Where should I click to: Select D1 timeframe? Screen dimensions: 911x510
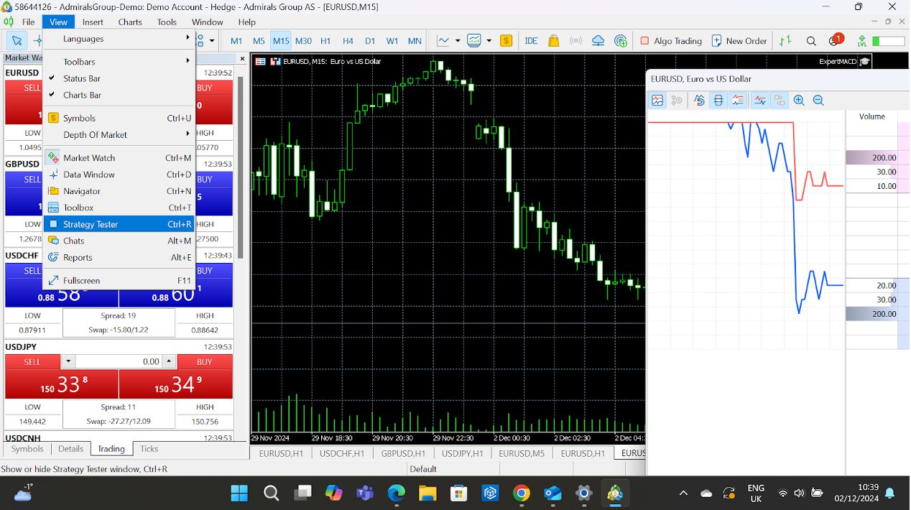coord(370,41)
